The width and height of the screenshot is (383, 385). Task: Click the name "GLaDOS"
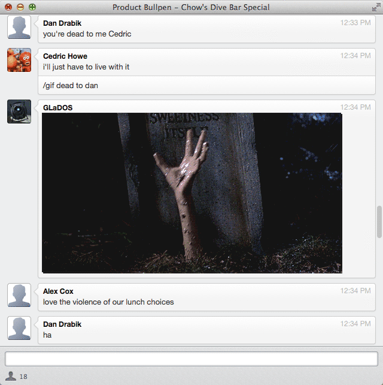pos(58,108)
